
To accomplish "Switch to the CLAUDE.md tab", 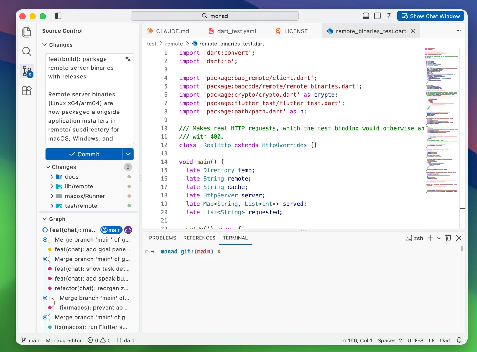I will pos(172,31).
